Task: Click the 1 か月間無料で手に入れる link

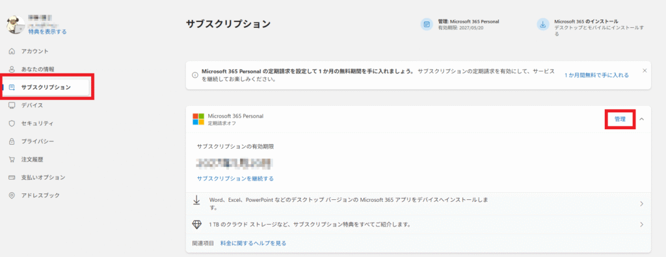Action: tap(597, 75)
